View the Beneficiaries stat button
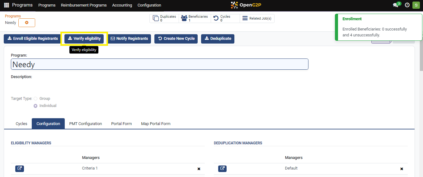The image size is (423, 177). tap(195, 18)
